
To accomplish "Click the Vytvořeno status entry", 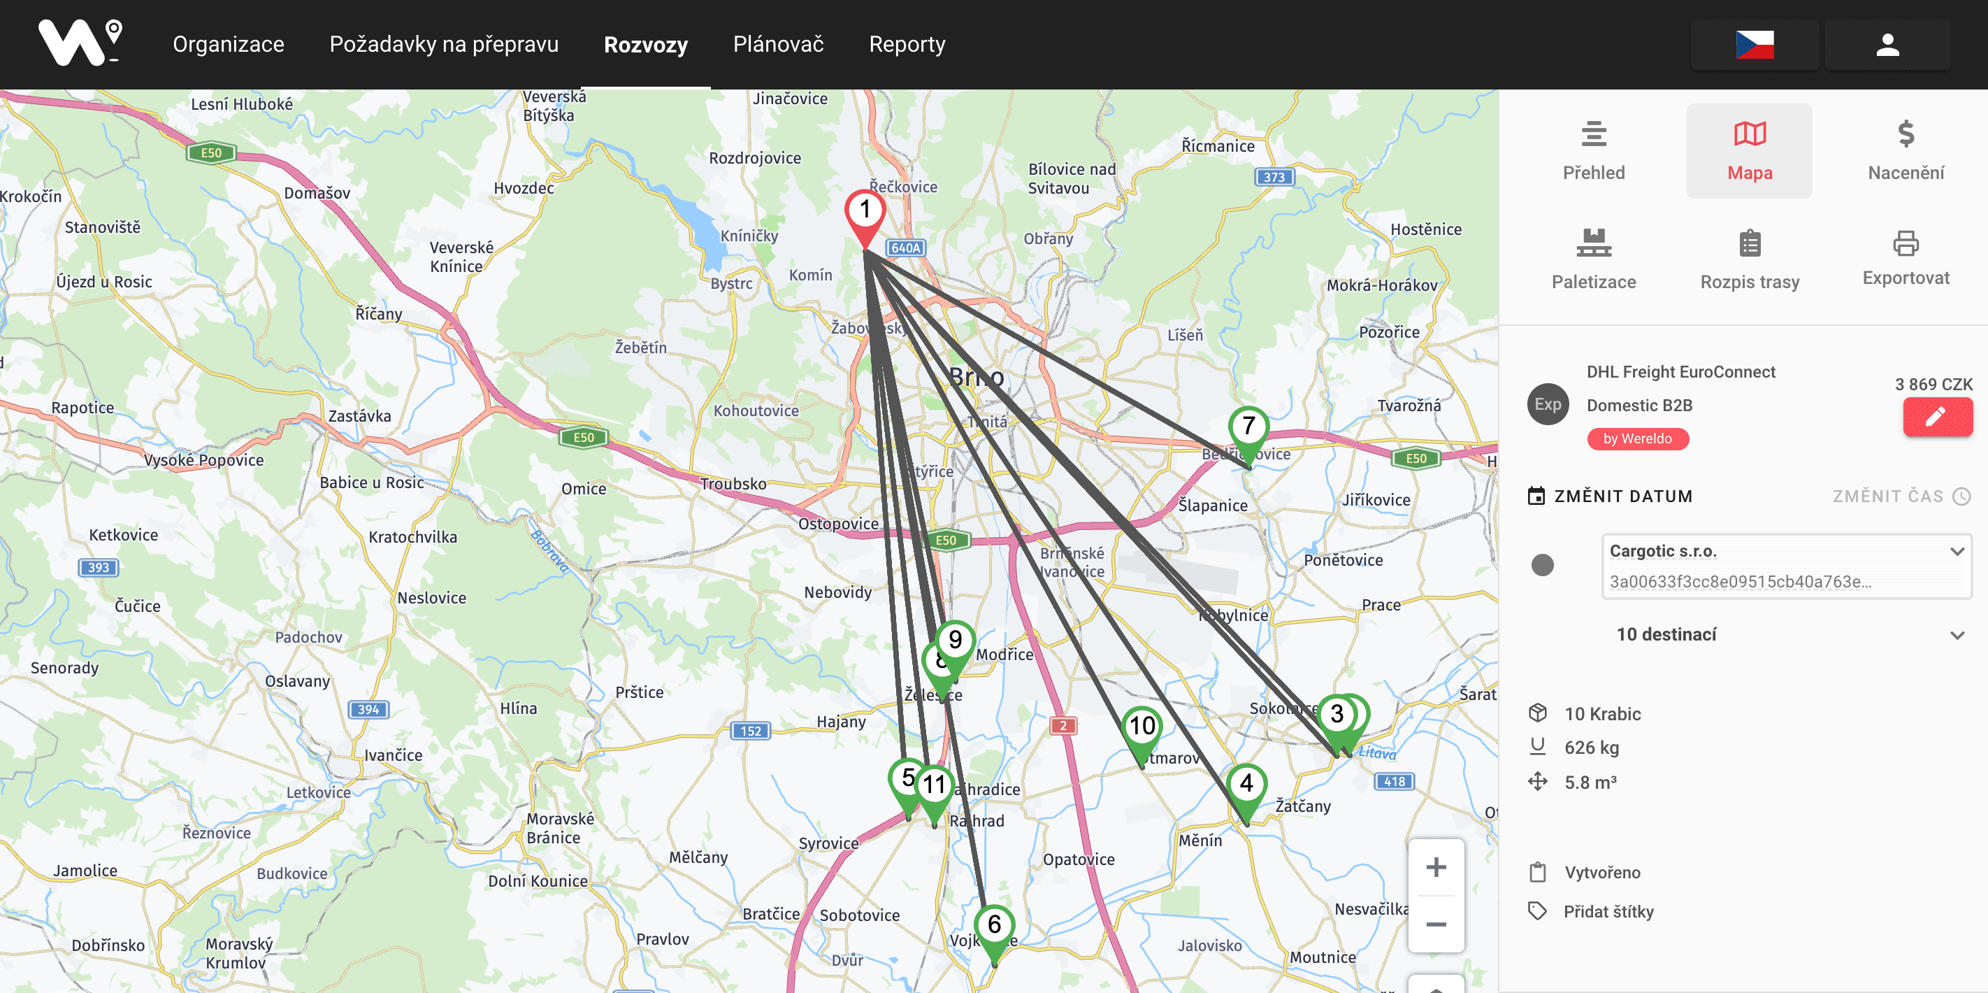I will pyautogui.click(x=1602, y=873).
